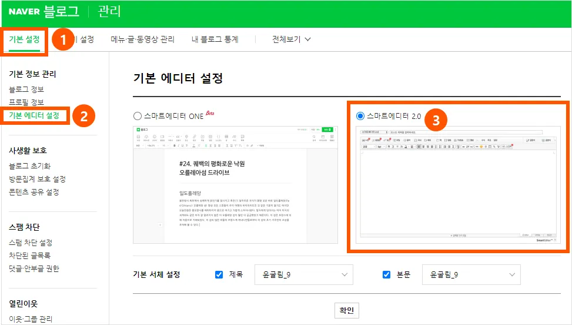Click the 확인 button
This screenshot has width=572, height=325.
347,310
